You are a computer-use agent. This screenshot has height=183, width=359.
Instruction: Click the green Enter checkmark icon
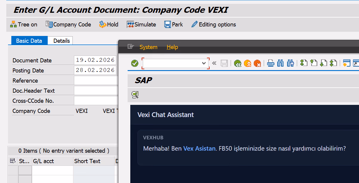[x=134, y=63]
